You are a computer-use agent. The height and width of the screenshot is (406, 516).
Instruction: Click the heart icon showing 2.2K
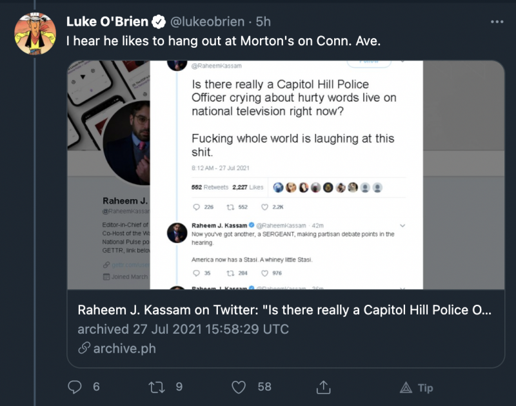(264, 207)
